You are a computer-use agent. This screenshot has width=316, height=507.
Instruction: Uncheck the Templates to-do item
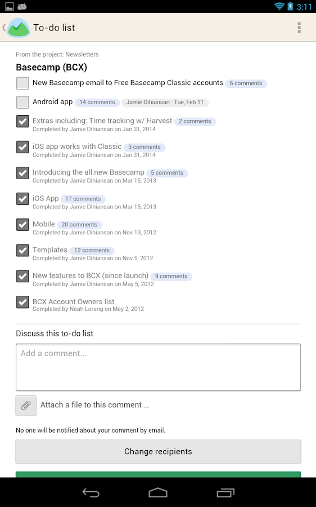click(22, 251)
